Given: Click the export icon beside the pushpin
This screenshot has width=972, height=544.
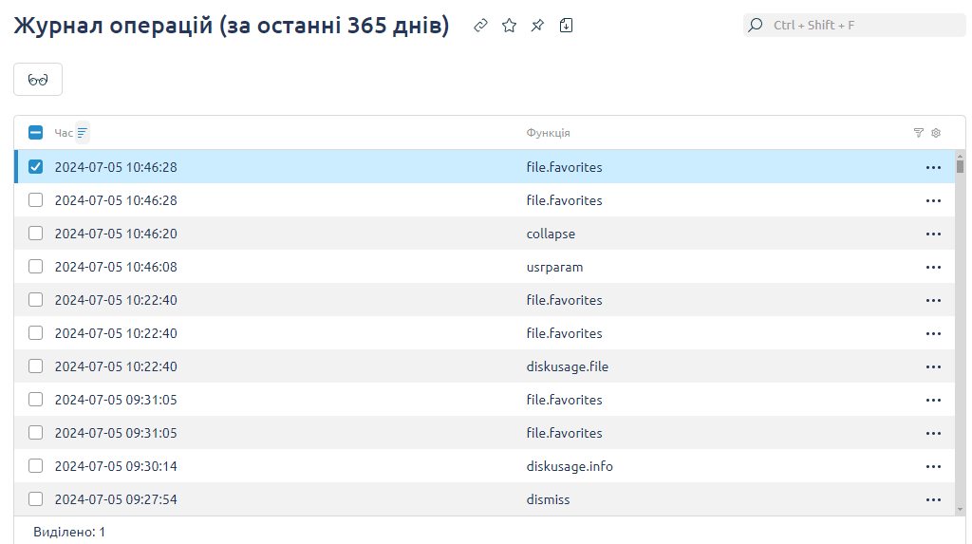Looking at the screenshot, I should point(566,26).
